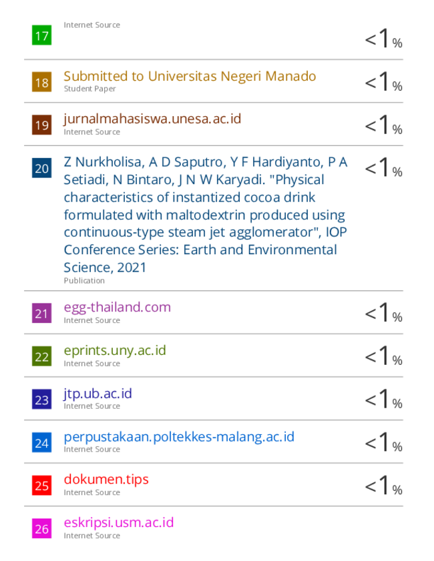Open the Z Nurkholisa cocoa drink publication

pyautogui.click(x=206, y=215)
